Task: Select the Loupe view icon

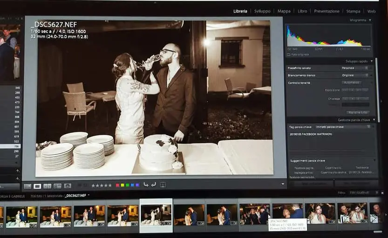Action: [x=37, y=186]
